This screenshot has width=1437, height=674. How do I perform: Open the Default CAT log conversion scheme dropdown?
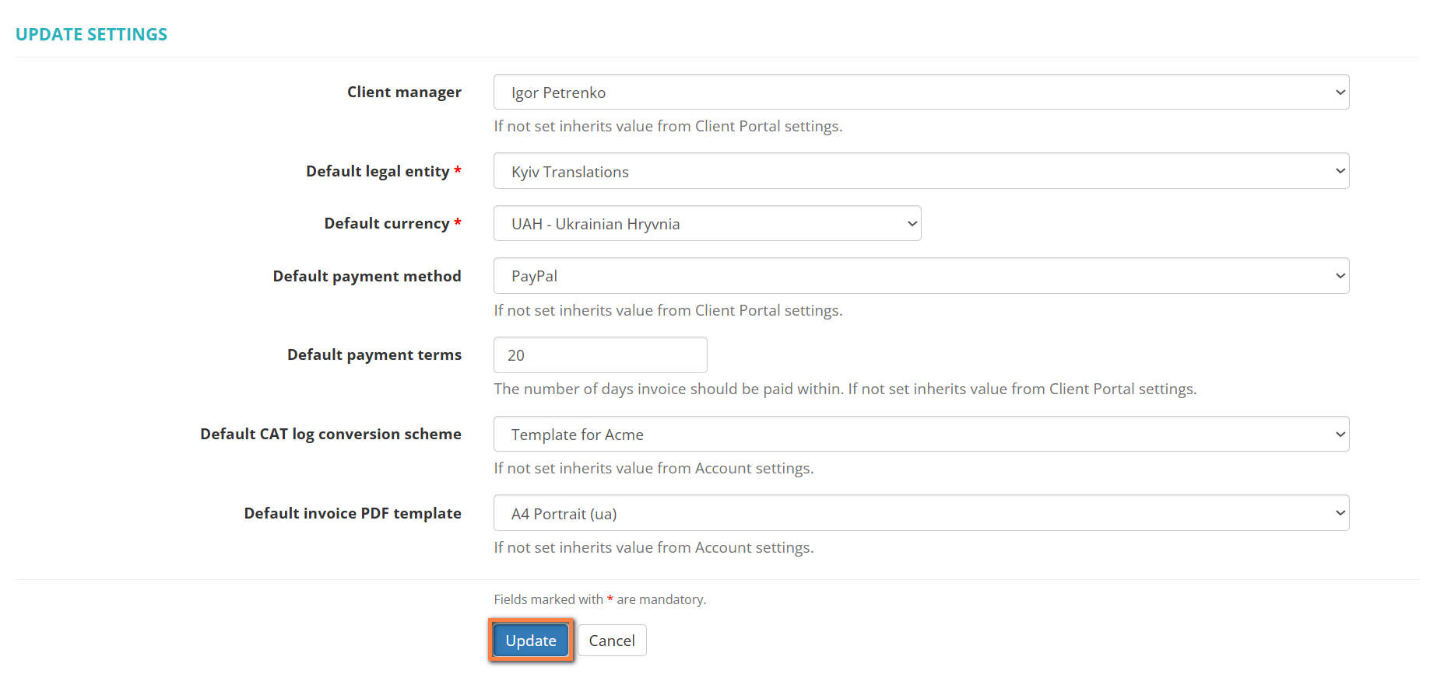(x=920, y=435)
